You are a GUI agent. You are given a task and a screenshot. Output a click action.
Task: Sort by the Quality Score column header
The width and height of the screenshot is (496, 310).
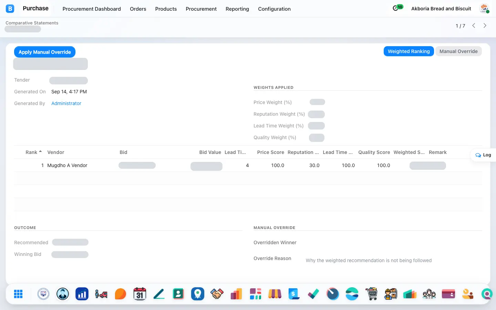coord(374,152)
